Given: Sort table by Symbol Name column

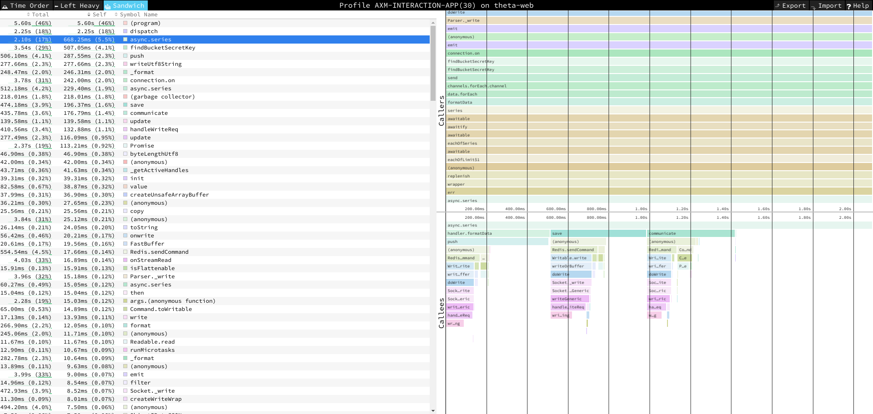Looking at the screenshot, I should pyautogui.click(x=136, y=15).
